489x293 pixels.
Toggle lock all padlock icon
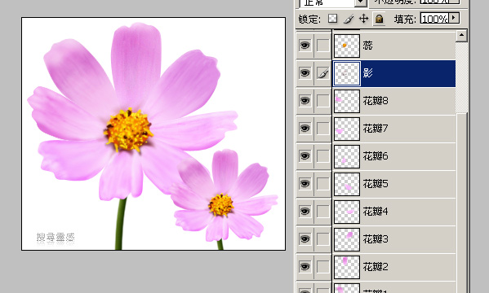coord(380,19)
